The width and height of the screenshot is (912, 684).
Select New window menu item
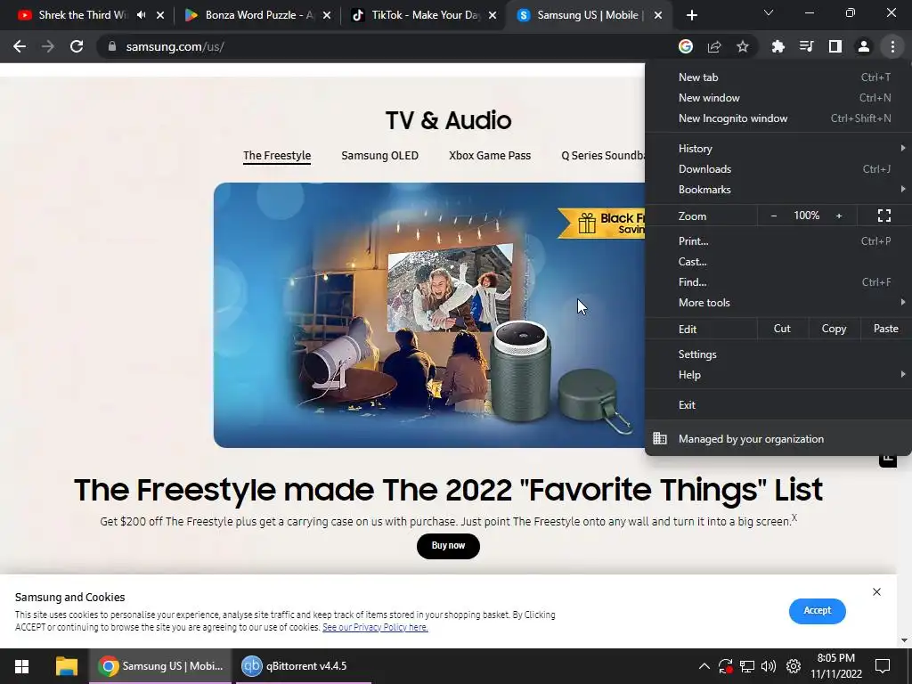point(778,98)
